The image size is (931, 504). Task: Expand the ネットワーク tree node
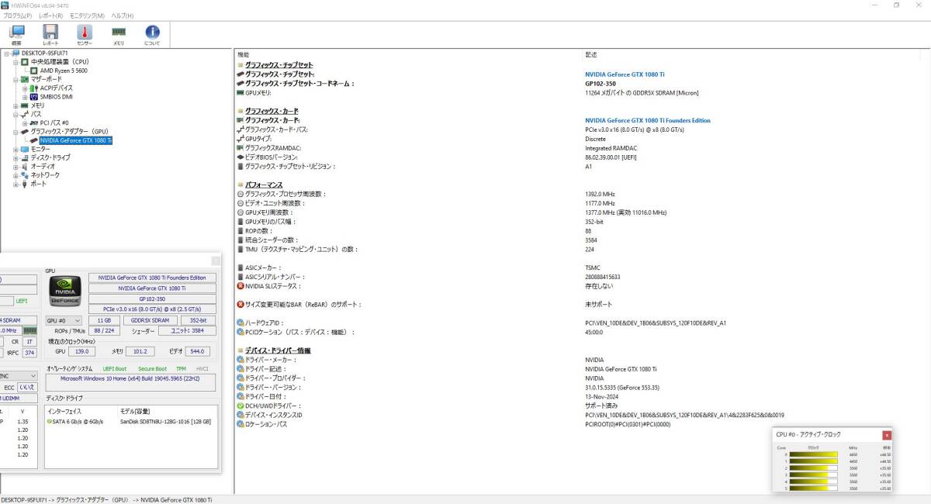coord(16,175)
